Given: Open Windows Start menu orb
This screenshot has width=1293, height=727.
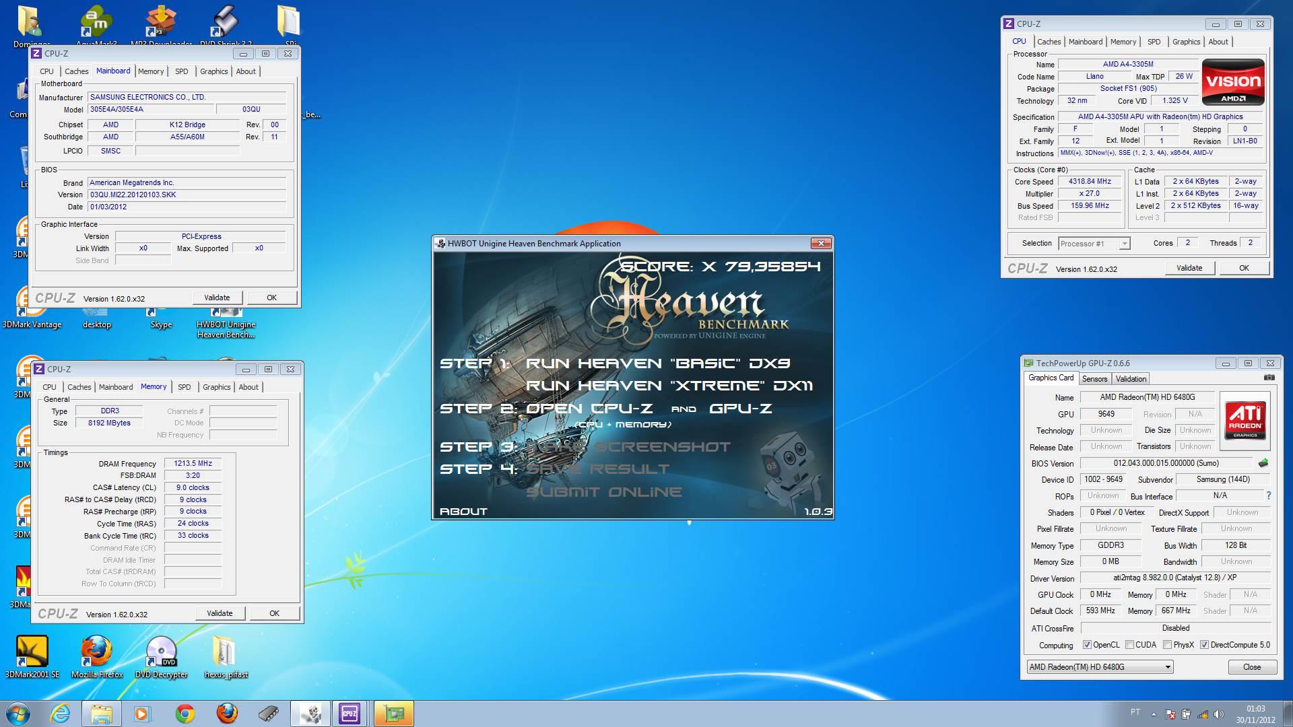Looking at the screenshot, I should point(18,714).
